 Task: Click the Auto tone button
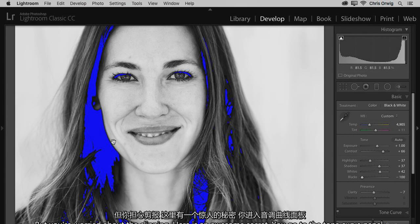tap(398, 140)
